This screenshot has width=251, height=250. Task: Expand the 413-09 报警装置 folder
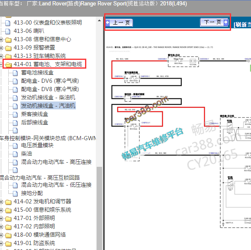[x=1, y=48]
